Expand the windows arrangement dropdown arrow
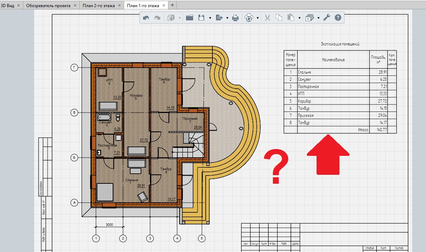The height and width of the screenshot is (252, 426). click(x=318, y=18)
